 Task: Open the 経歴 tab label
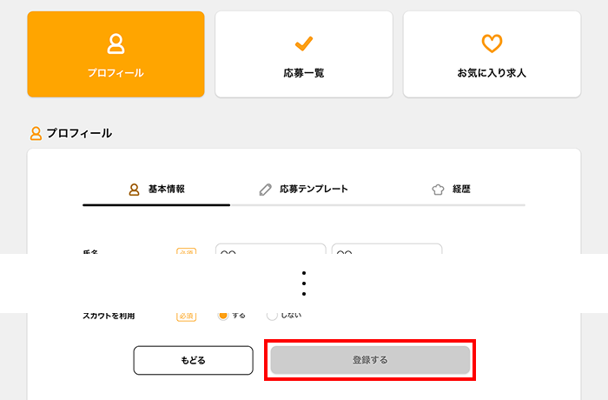(461, 189)
